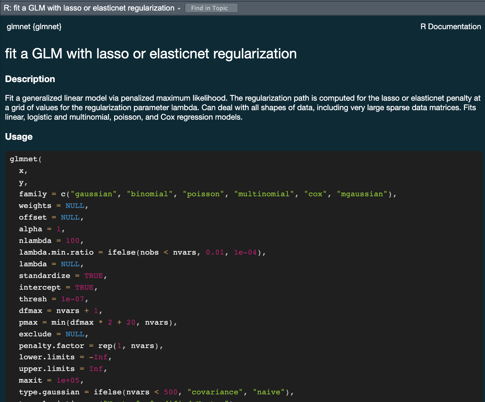The height and width of the screenshot is (402, 485).
Task: Click the "mgaussian" string in the code block
Action: click(x=362, y=194)
